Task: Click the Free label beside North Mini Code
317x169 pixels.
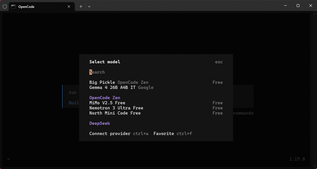Action: [218, 113]
